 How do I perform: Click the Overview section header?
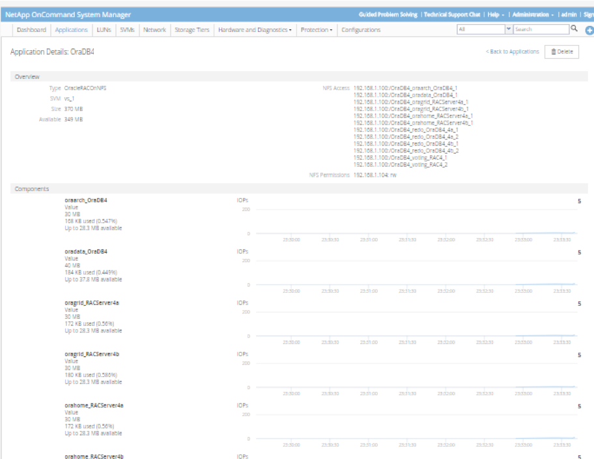[x=299, y=77]
